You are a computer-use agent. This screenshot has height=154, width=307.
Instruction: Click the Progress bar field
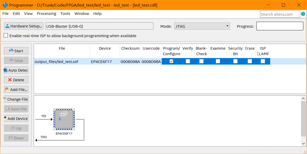click(x=280, y=26)
